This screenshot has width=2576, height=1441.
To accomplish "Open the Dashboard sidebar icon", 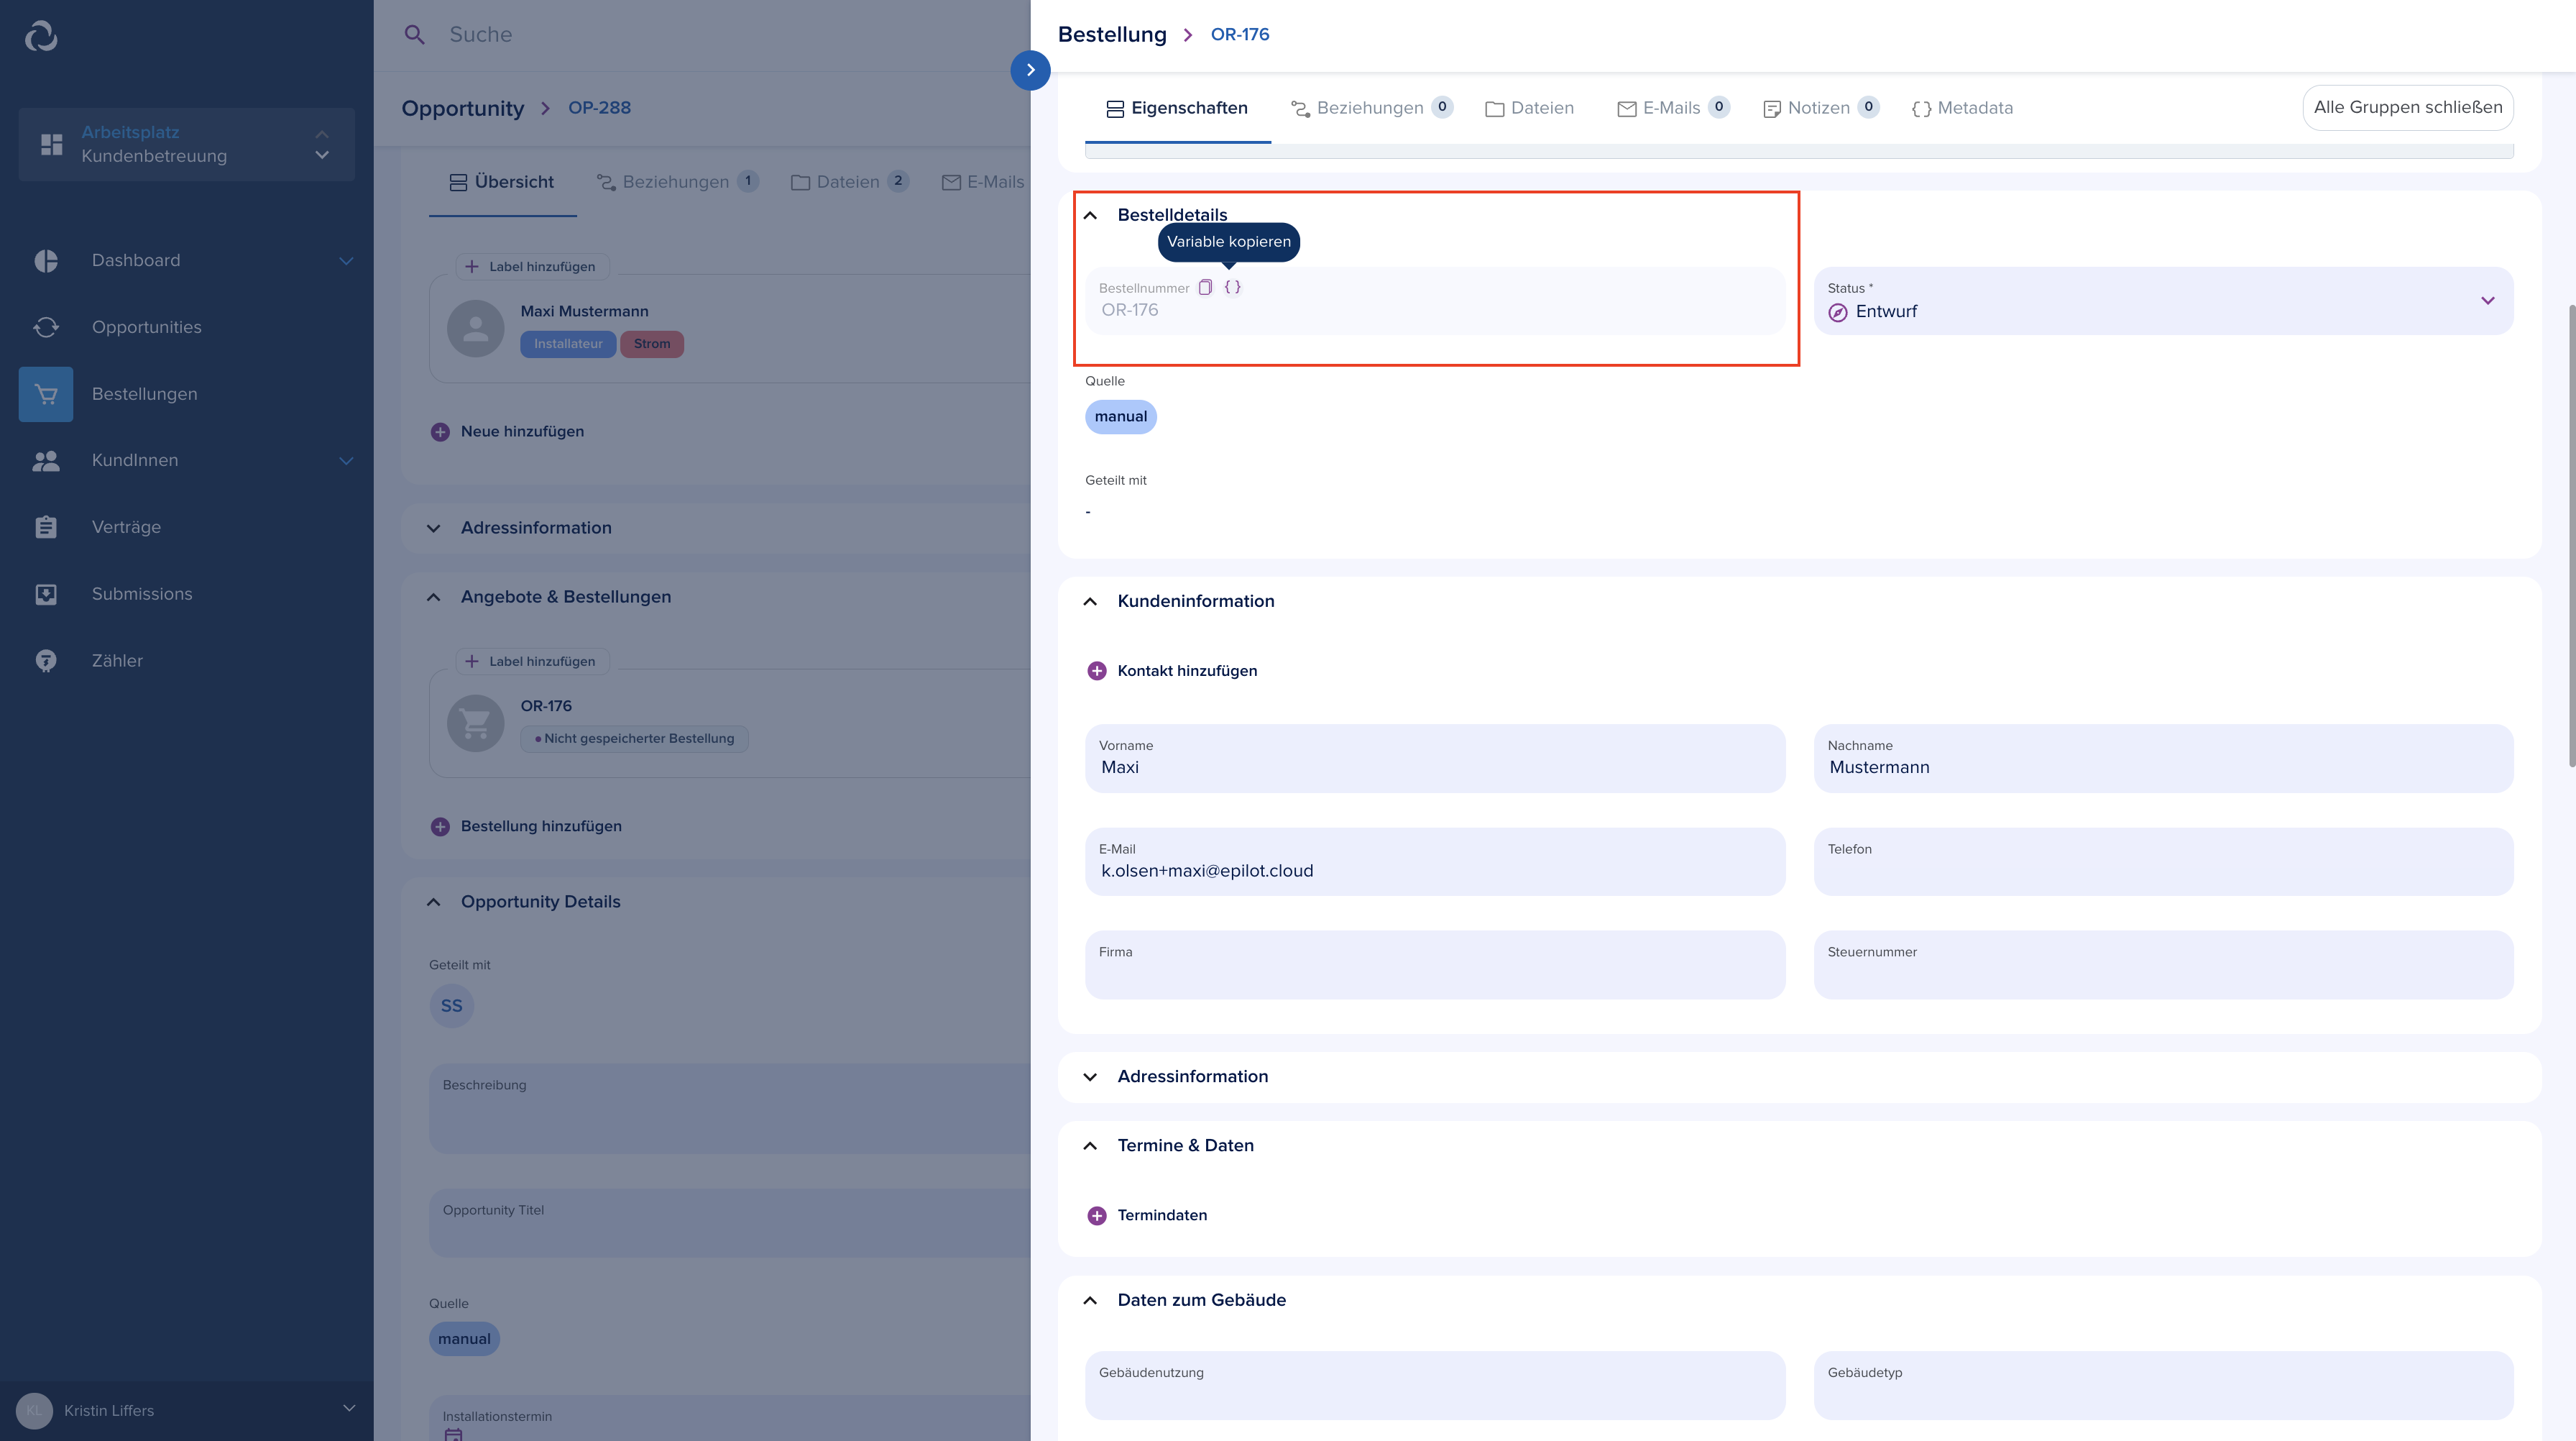I will point(46,260).
